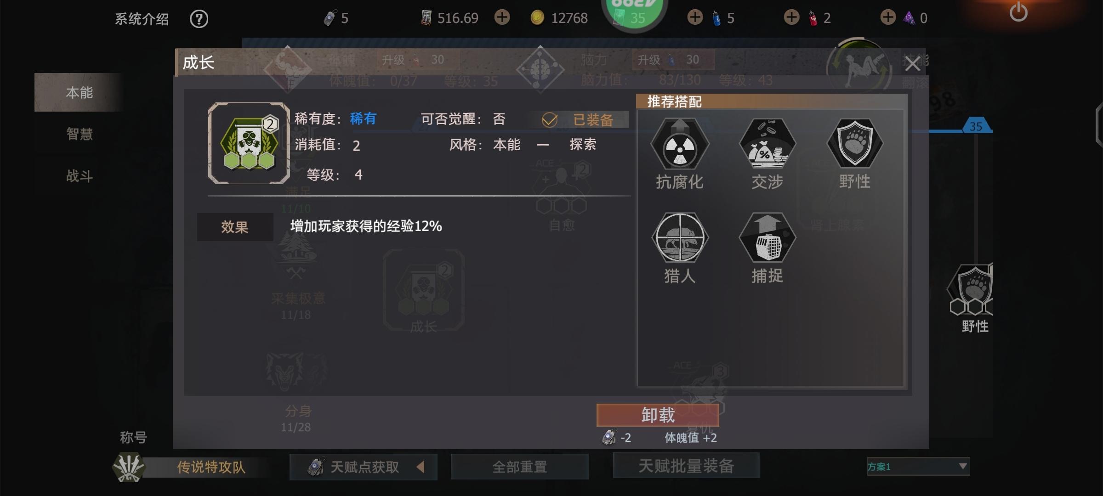Click the 天赋批量装备 batch equip button
This screenshot has height=496, width=1103.
(x=686, y=466)
